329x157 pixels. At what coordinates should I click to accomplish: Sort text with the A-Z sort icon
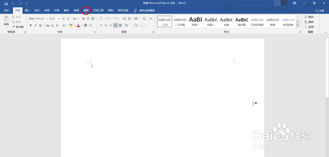click(x=144, y=19)
